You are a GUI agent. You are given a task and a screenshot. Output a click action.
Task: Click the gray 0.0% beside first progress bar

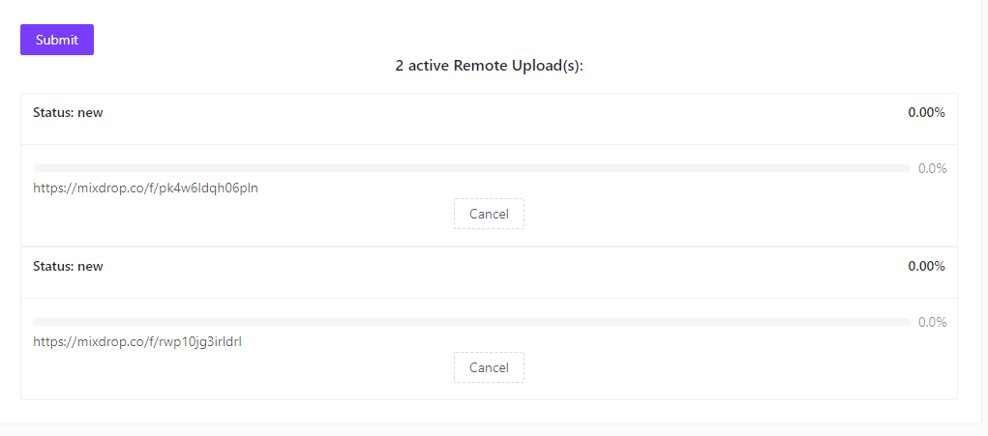pyautogui.click(x=933, y=168)
